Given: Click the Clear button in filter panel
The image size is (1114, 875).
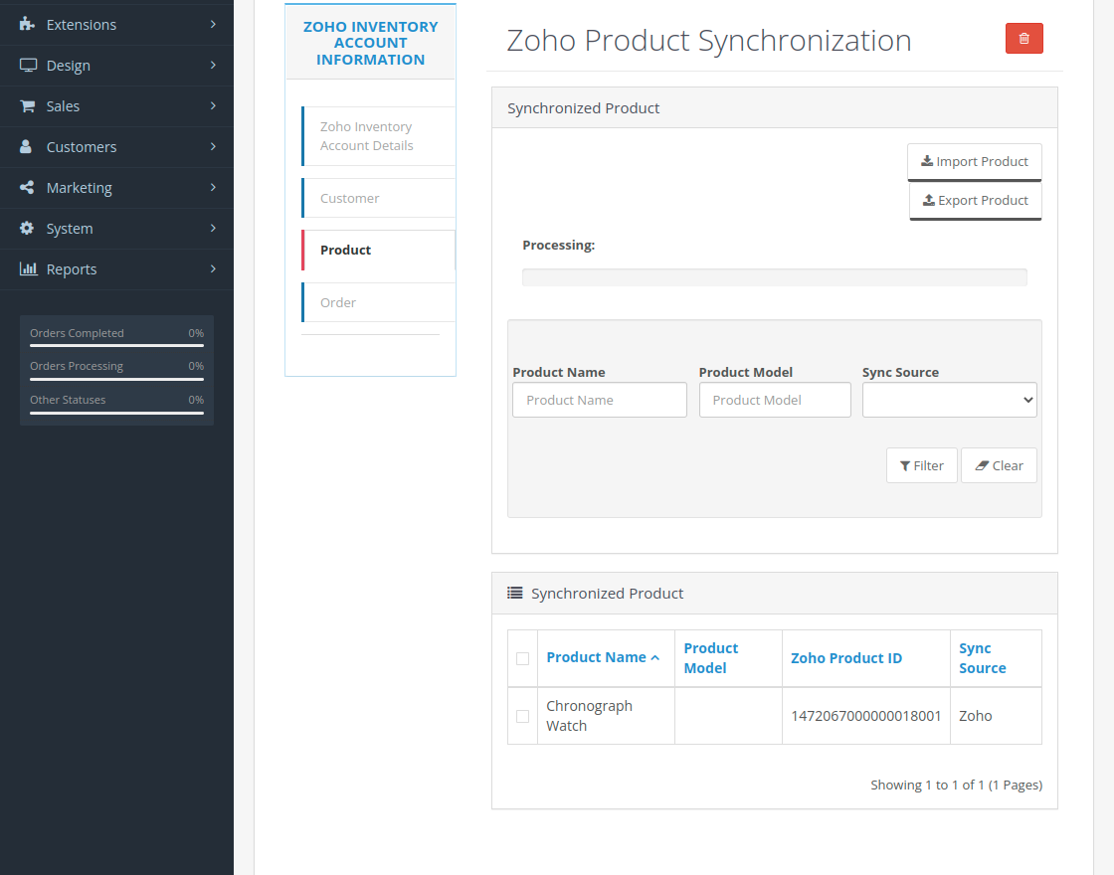Looking at the screenshot, I should click(999, 464).
